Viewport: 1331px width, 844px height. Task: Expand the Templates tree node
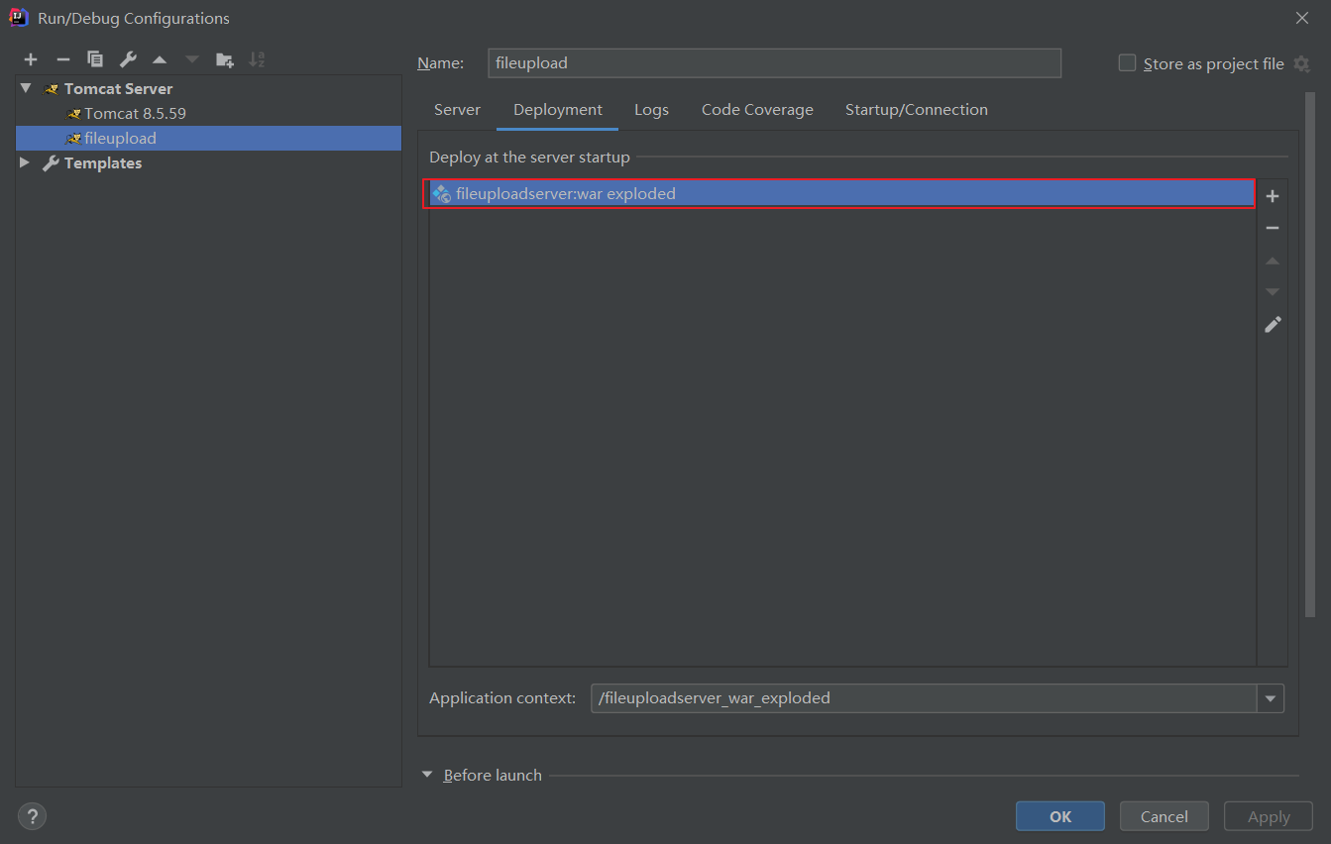pos(26,162)
